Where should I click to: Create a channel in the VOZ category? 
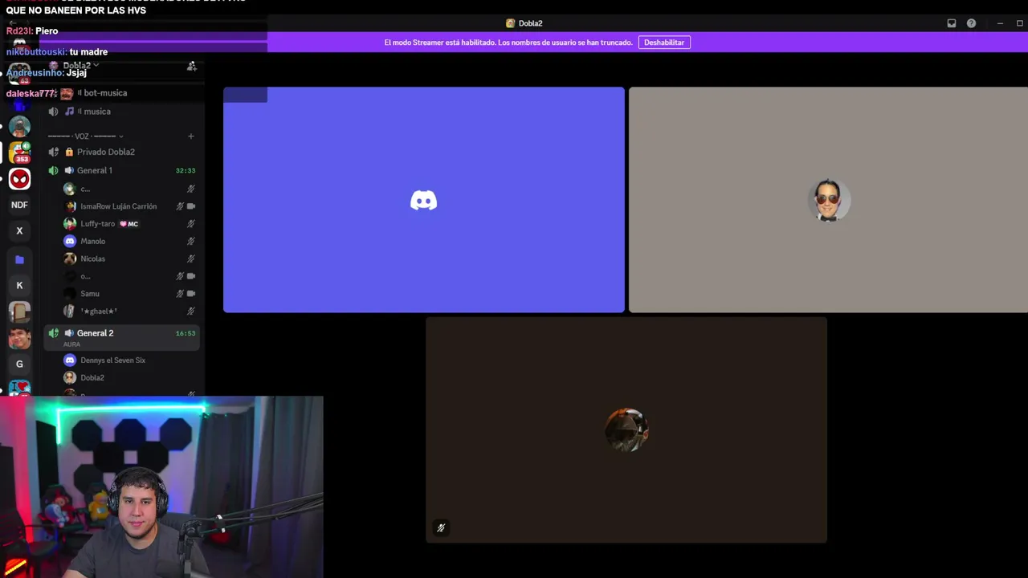[x=191, y=136]
